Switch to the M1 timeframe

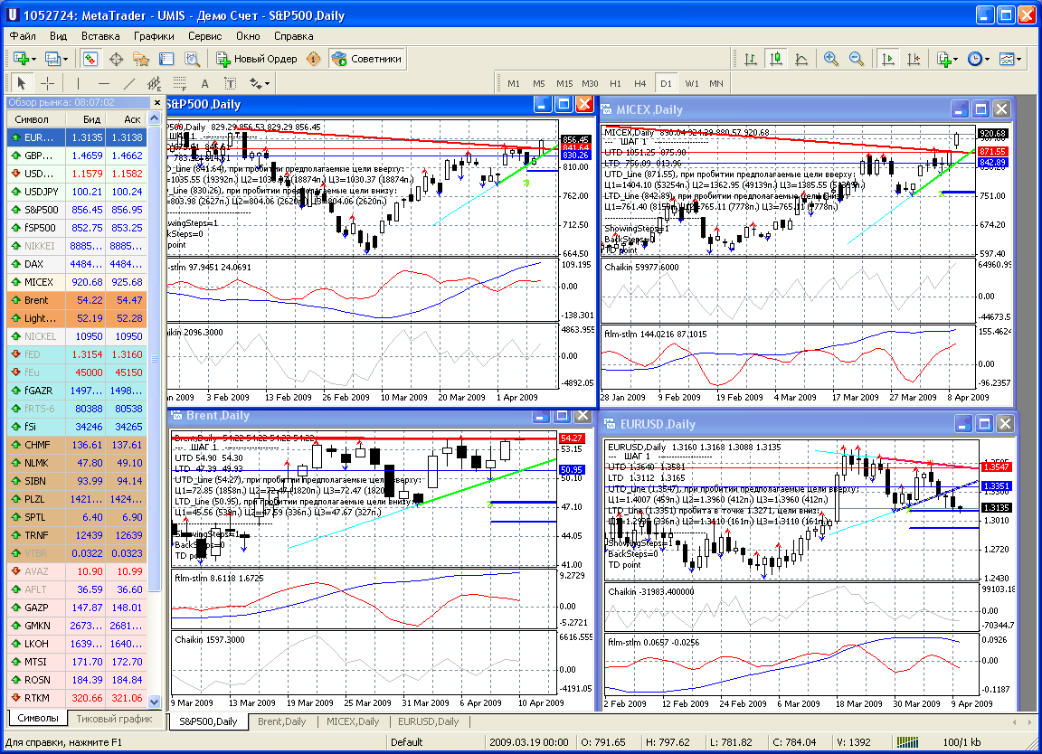(514, 84)
